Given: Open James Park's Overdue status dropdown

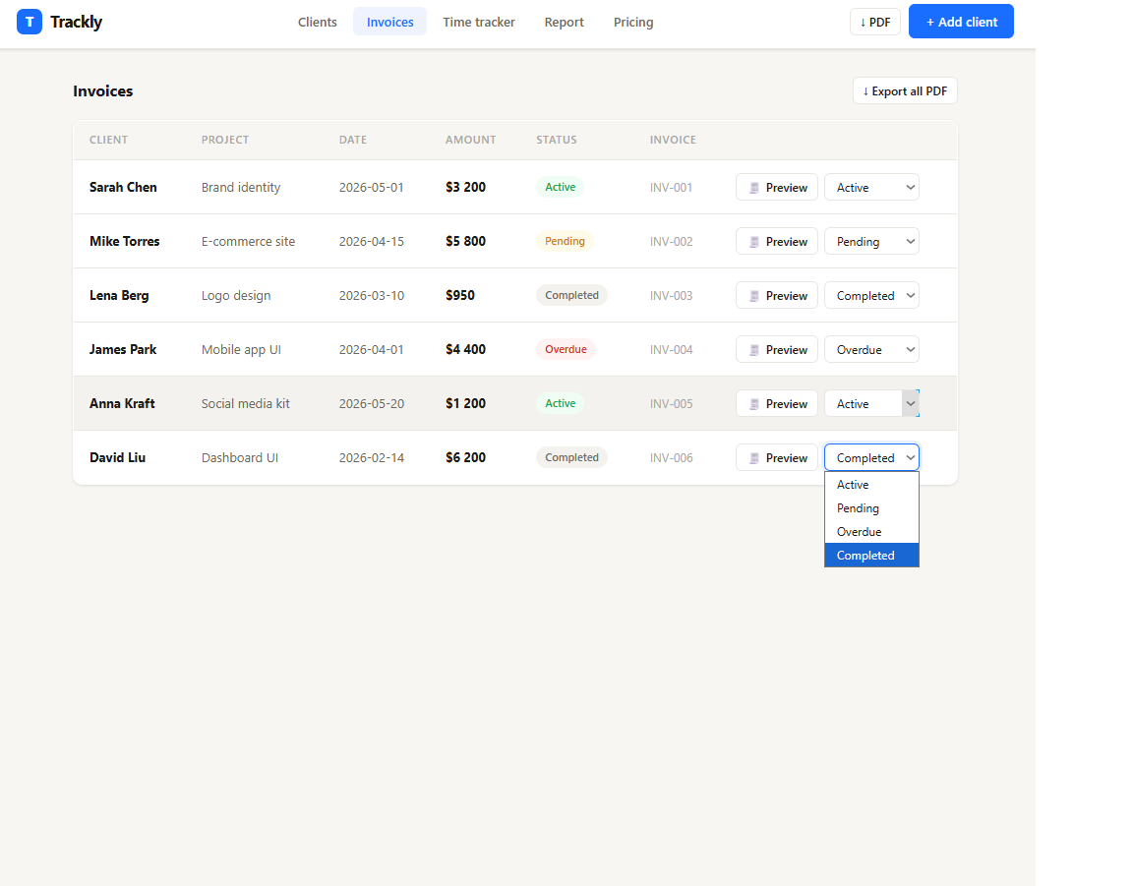Looking at the screenshot, I should (x=871, y=350).
